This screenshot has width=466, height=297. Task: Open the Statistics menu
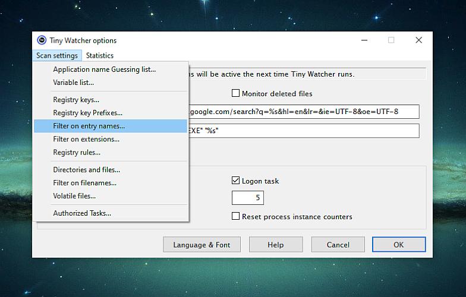pyautogui.click(x=100, y=56)
